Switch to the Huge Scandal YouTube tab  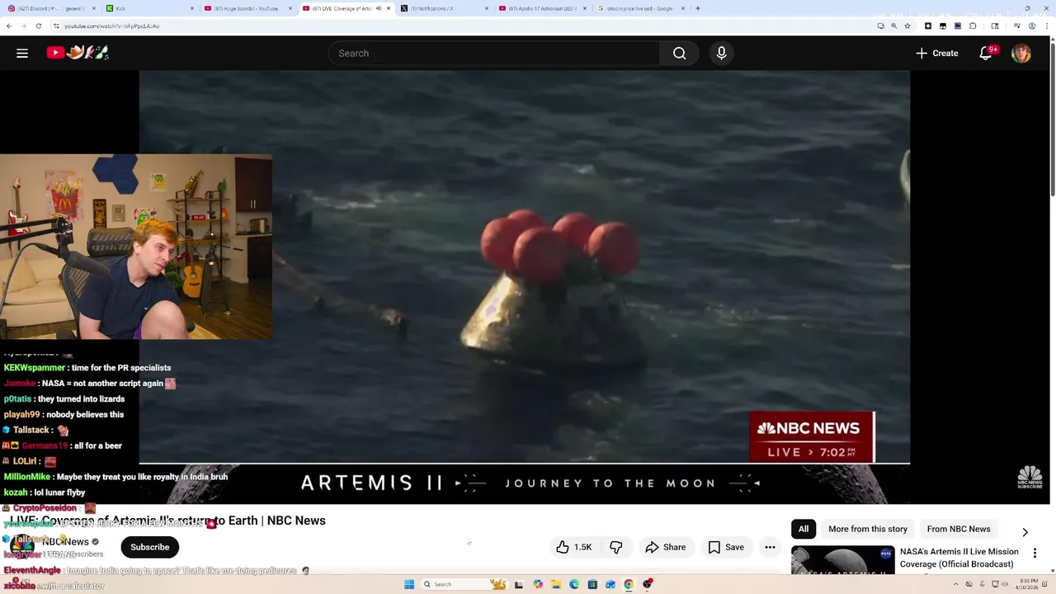246,8
